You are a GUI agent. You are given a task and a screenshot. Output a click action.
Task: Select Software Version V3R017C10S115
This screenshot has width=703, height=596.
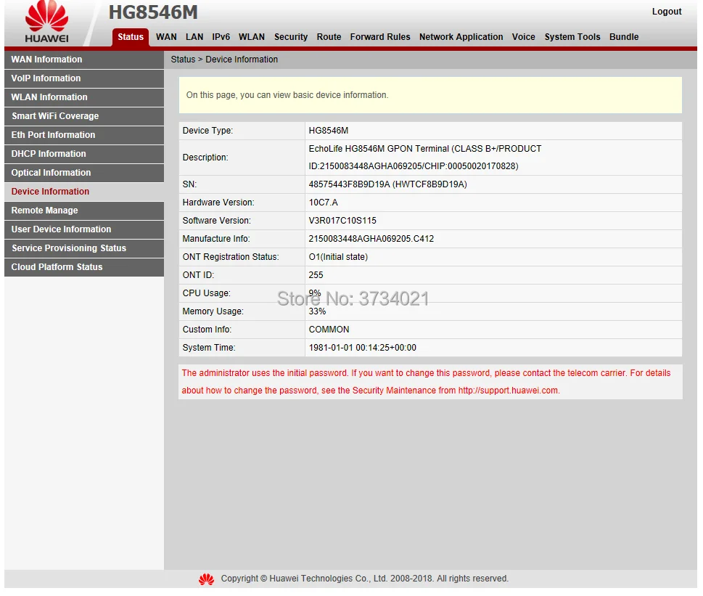click(342, 221)
